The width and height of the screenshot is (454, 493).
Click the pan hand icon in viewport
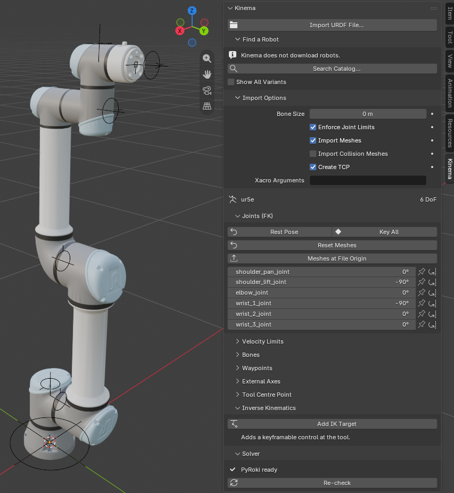[x=207, y=74]
